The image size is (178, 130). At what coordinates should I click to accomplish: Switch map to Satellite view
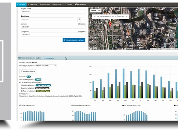pos(93,10)
